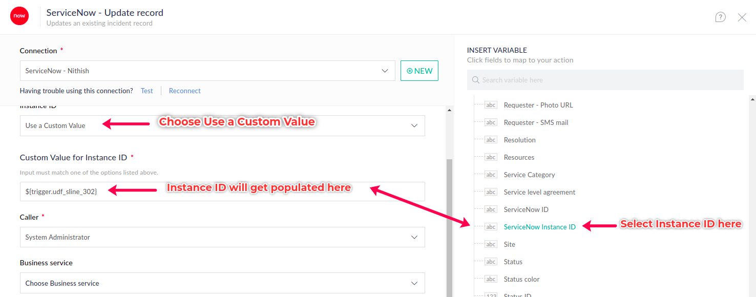756x297 pixels.
Task: Expand the Caller dropdown
Action: [x=414, y=237]
